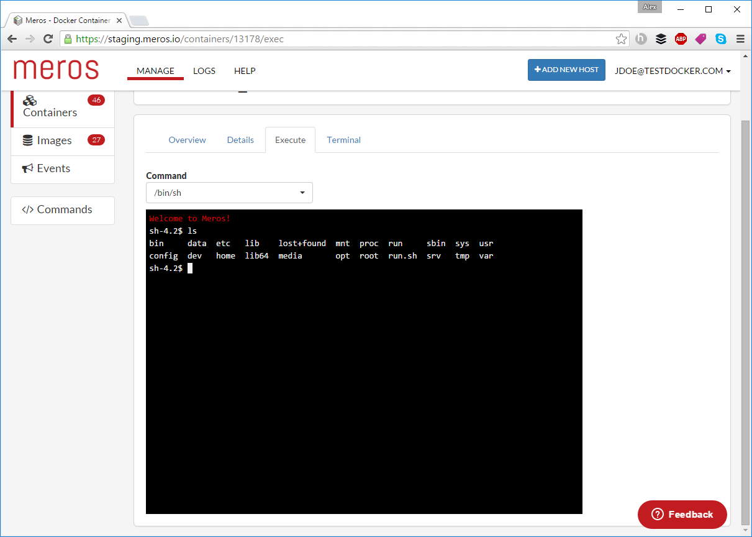Open Commands in the sidebar
This screenshot has width=752, height=537.
63,210
